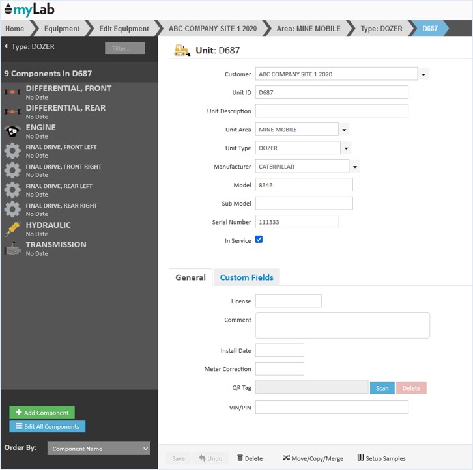Click Edit All Components button

click(48, 427)
